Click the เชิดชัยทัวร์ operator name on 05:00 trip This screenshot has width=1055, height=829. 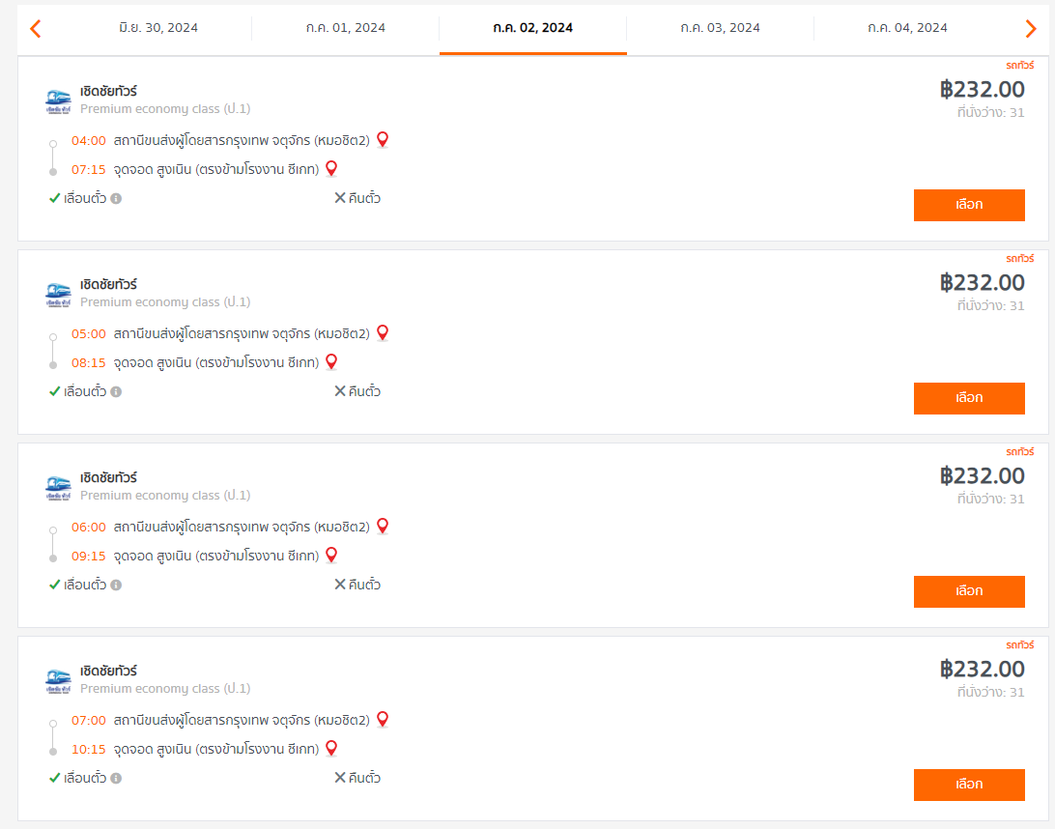(108, 284)
